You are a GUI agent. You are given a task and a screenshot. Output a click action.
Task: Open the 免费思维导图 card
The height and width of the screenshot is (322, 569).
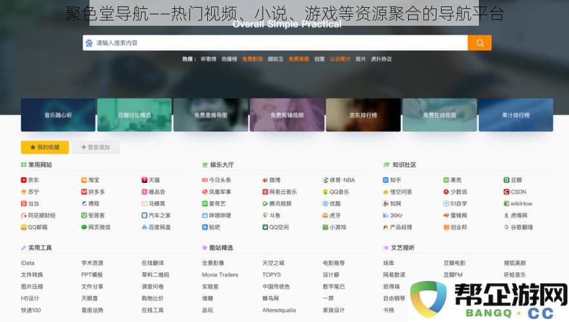tap(211, 115)
